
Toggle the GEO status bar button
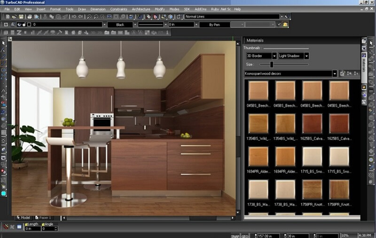[x=246, y=235]
